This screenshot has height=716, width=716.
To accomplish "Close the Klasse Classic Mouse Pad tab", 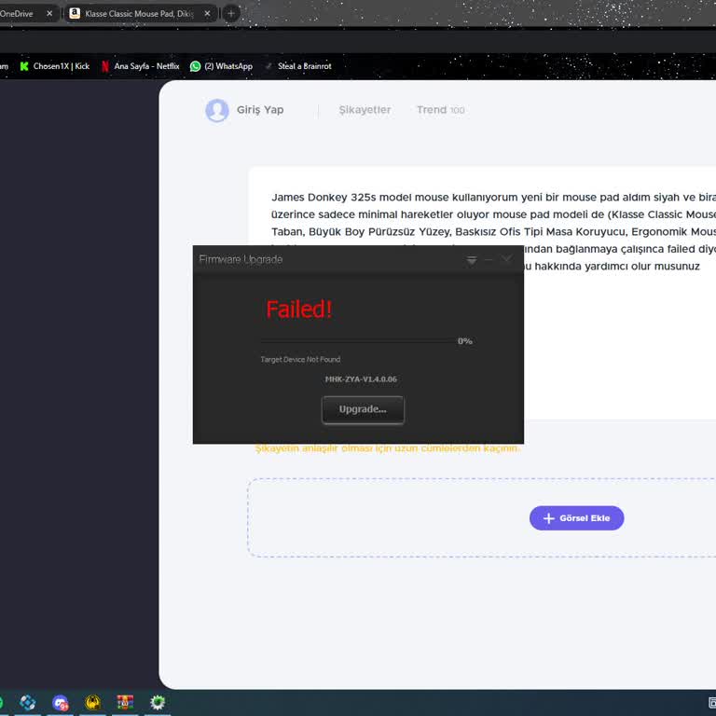I will pyautogui.click(x=207, y=14).
